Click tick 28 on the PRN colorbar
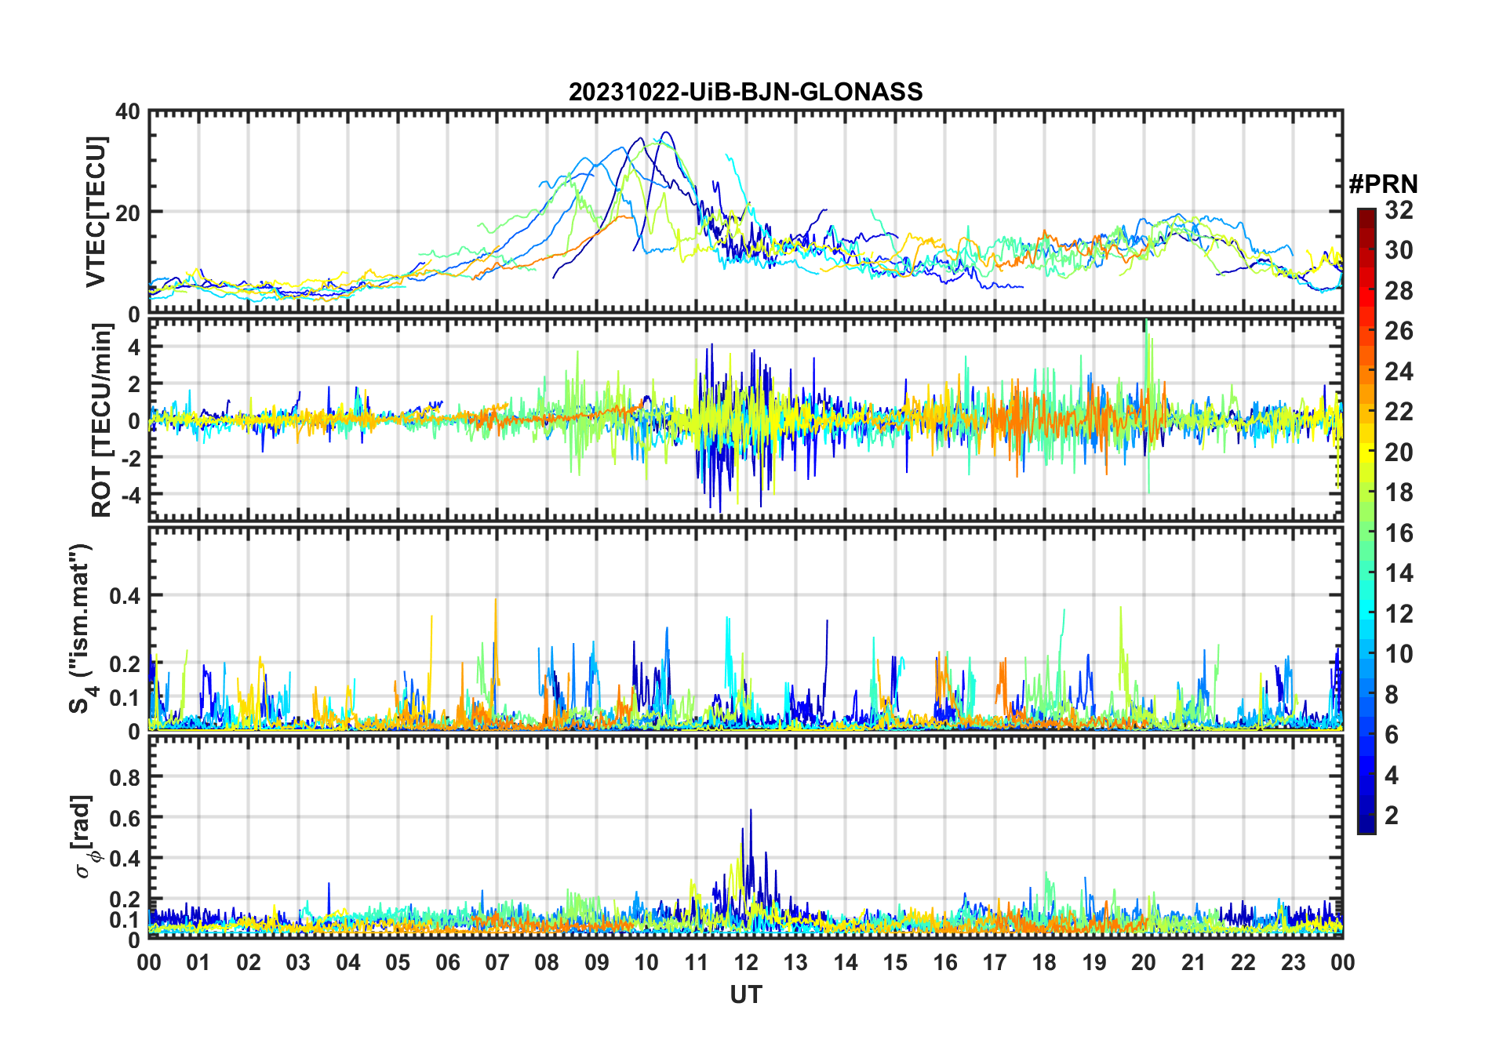This screenshot has width=1492, height=1043. [x=1399, y=291]
